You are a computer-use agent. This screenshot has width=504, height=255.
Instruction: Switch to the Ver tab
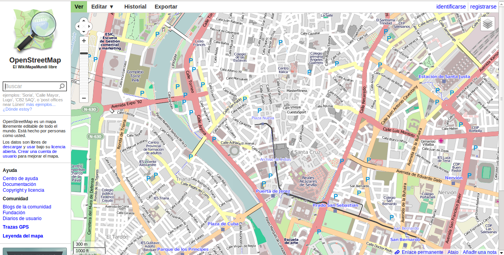tap(79, 7)
